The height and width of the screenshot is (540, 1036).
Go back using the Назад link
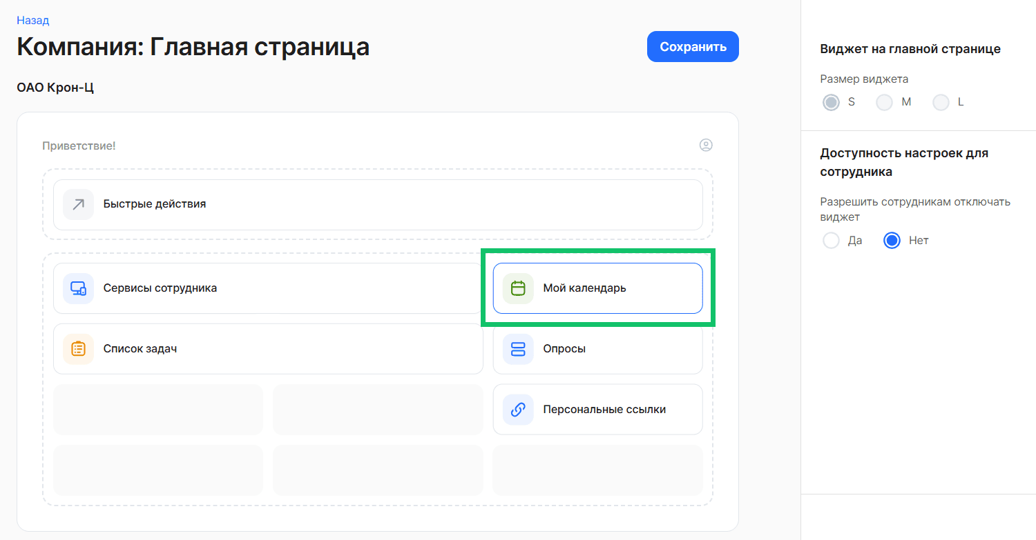[x=32, y=20]
